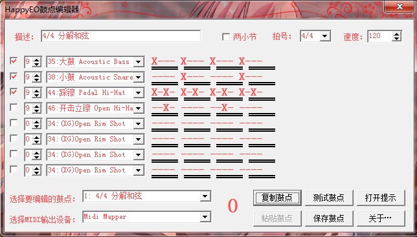
Task: Uncheck the Acoustic Bass drum row checkbox
Action: click(x=14, y=61)
